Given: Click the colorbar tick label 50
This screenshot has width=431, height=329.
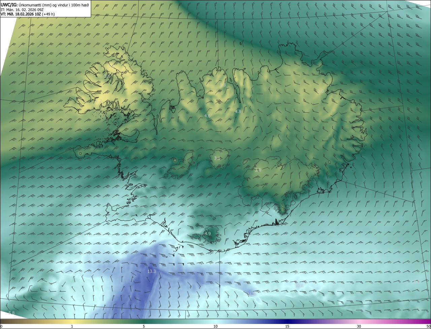Looking at the screenshot, I should [428, 326].
